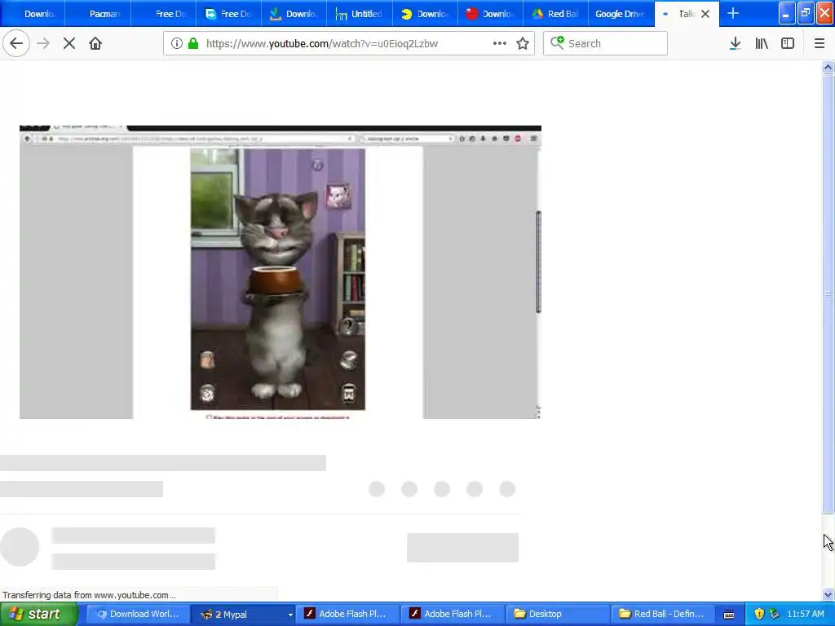Image resolution: width=835 pixels, height=626 pixels.
Task: Open the Desktop folder taskbar item
Action: pyautogui.click(x=557, y=614)
